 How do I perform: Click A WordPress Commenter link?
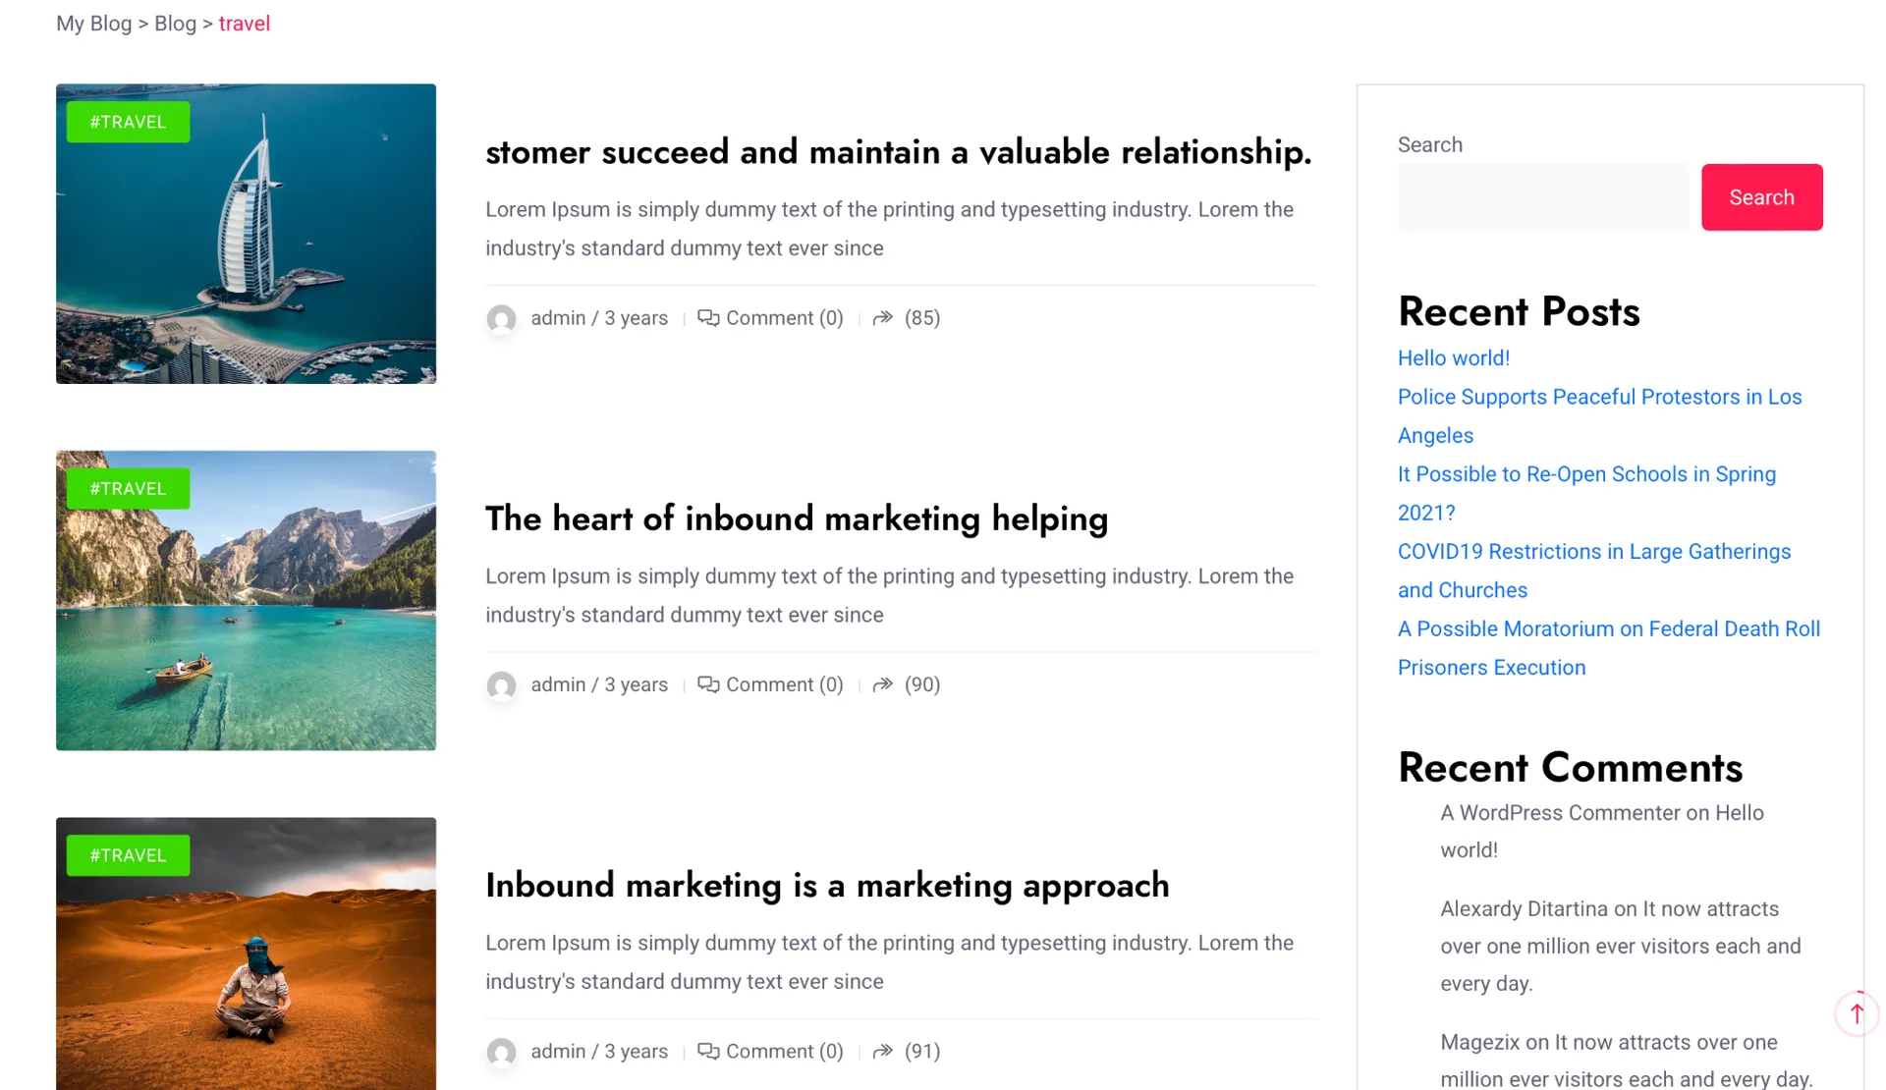pyautogui.click(x=1559, y=813)
